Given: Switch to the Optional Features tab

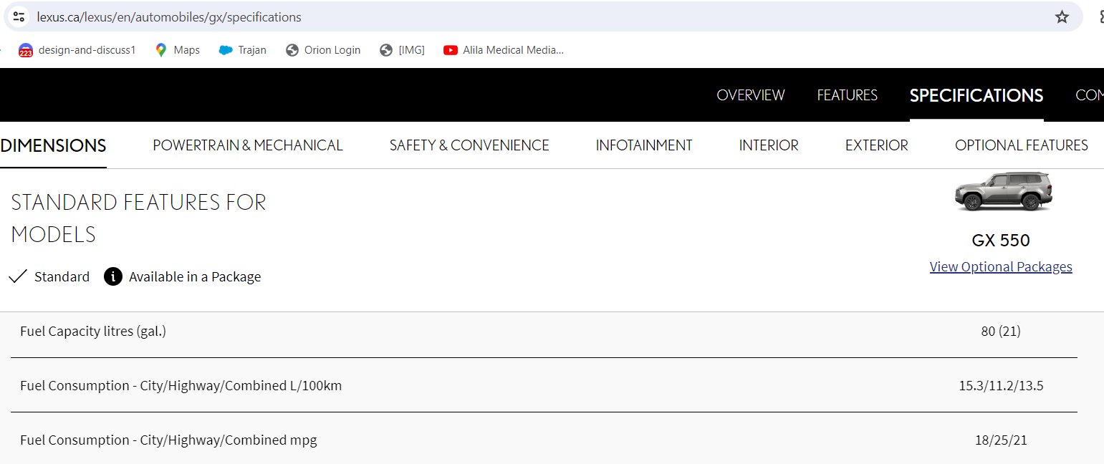Looking at the screenshot, I should 1022,145.
